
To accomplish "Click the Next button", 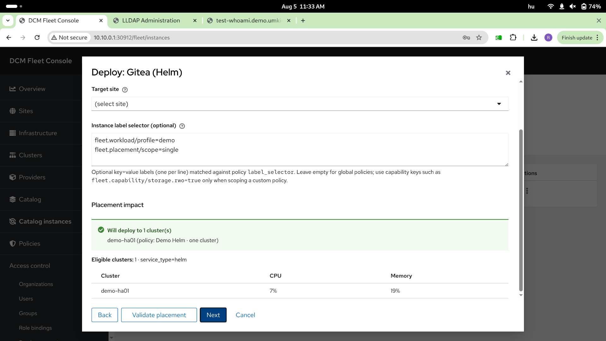I will tap(213, 315).
